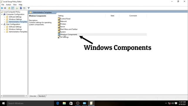This screenshot has height=106, width=188.
Task: Open the blue Help toolbar icon
Action: tap(21, 8)
